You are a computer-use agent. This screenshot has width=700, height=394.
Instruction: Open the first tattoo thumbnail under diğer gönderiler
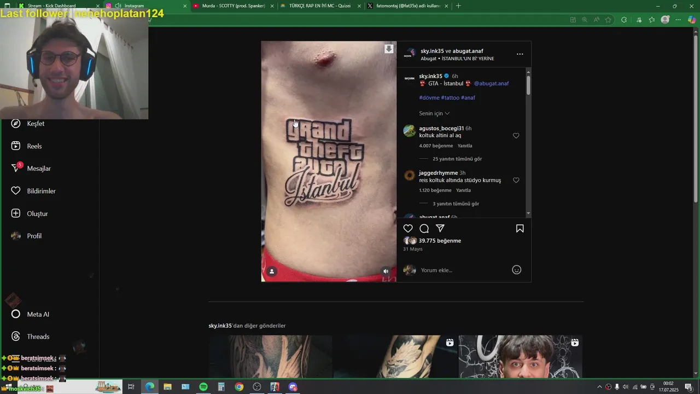pyautogui.click(x=270, y=356)
